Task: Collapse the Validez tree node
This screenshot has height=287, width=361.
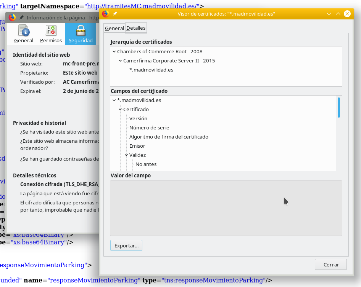Action: pyautogui.click(x=126, y=155)
